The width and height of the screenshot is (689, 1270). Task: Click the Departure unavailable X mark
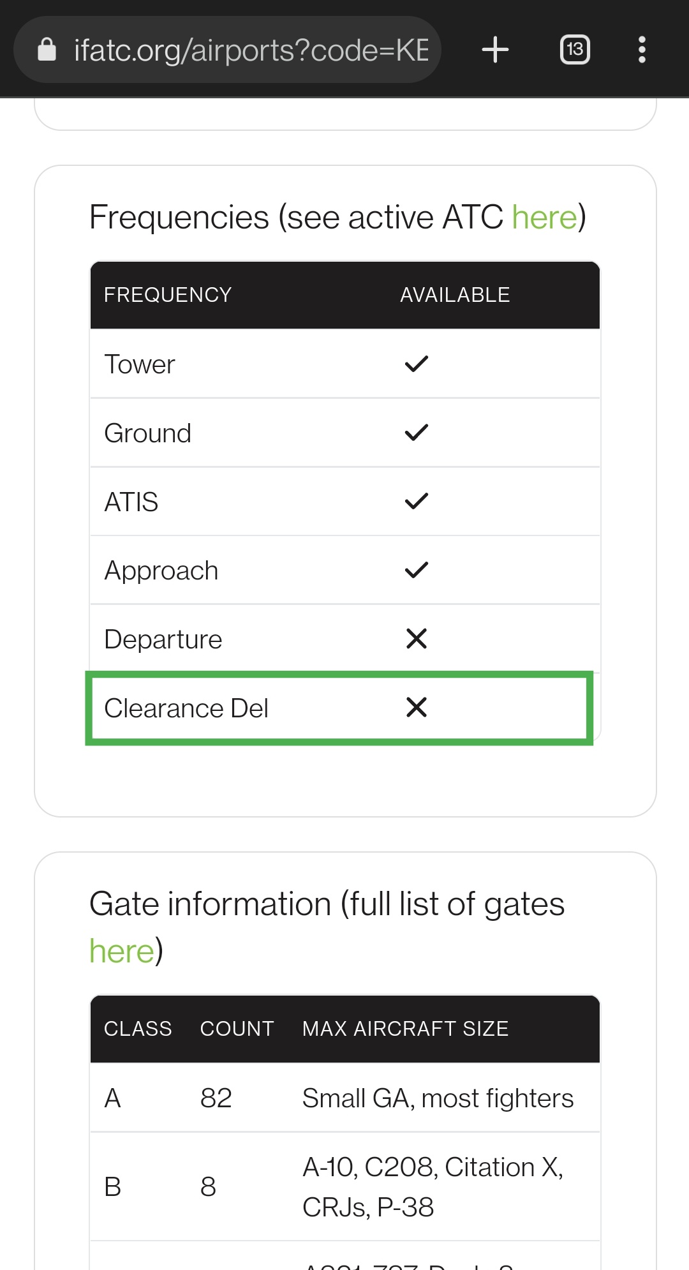(x=416, y=639)
